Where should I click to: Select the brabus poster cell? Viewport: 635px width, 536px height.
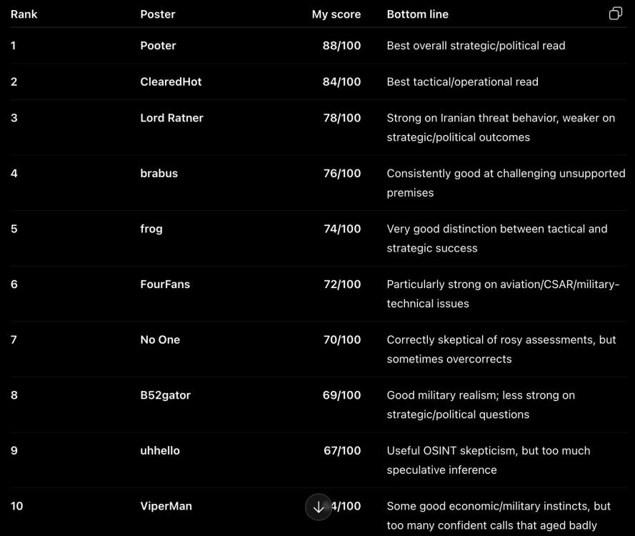pyautogui.click(x=159, y=174)
